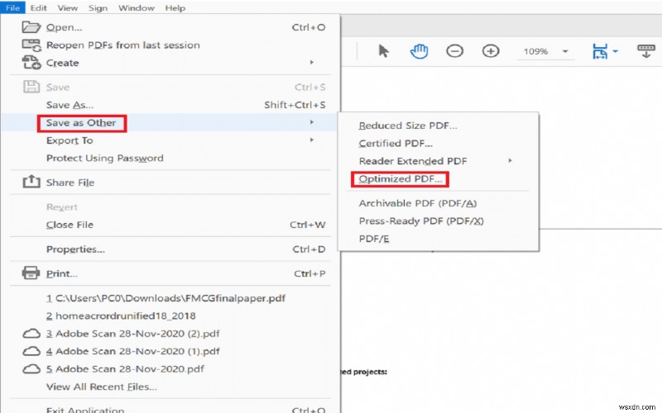Image resolution: width=662 pixels, height=413 pixels.
Task: Zoom out using the minus icon
Action: click(454, 51)
